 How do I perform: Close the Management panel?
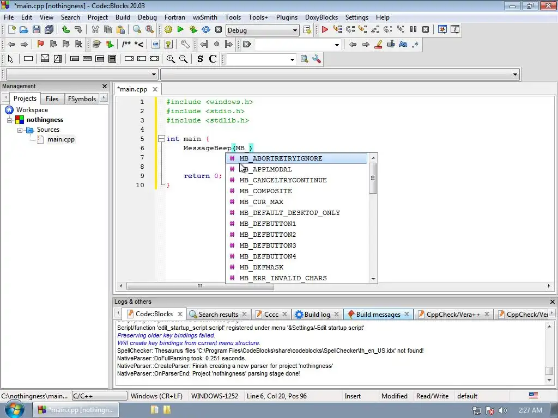coord(104,86)
